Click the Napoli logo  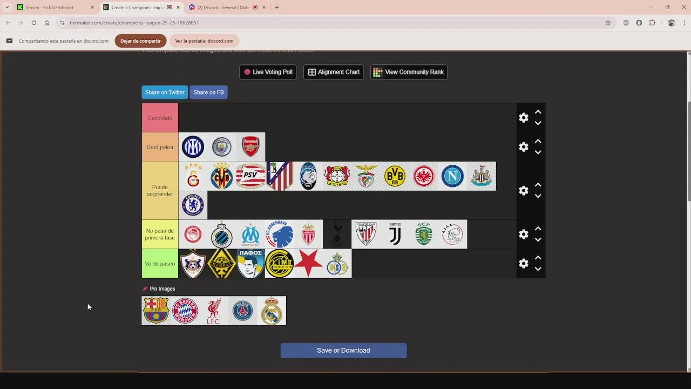[x=453, y=176]
